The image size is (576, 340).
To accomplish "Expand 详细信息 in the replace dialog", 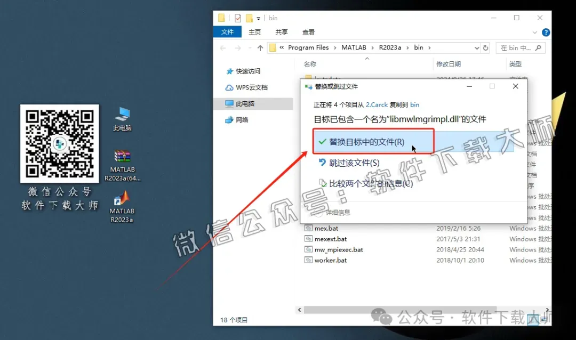I will (332, 212).
